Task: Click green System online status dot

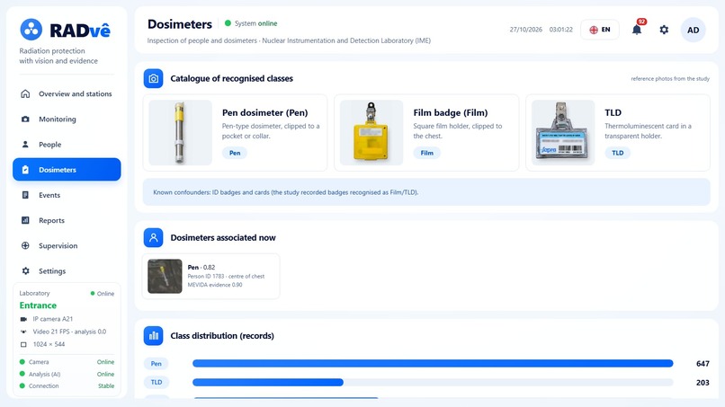Action: coord(228,23)
